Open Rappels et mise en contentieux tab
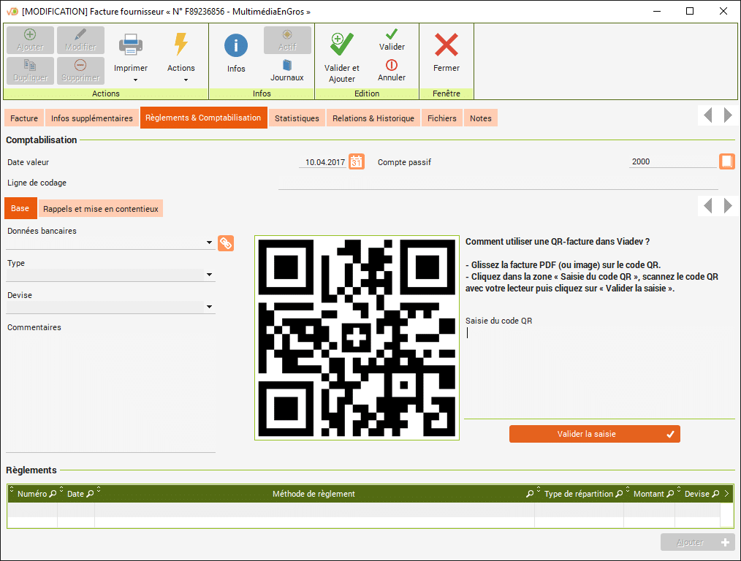This screenshot has height=561, width=741. [100, 209]
